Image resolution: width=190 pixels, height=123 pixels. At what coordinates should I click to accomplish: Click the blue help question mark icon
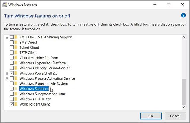[184, 15]
